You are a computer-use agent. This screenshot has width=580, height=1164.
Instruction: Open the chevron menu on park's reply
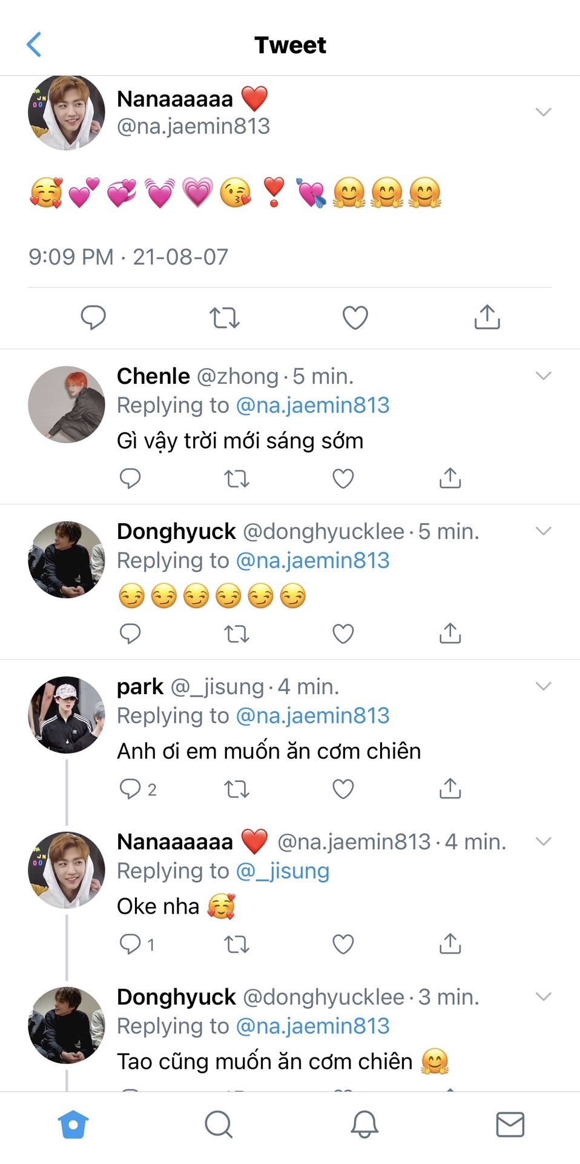[543, 686]
